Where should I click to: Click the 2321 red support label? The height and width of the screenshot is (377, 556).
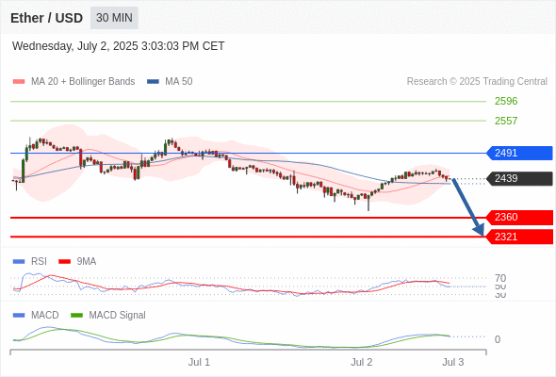click(x=519, y=237)
